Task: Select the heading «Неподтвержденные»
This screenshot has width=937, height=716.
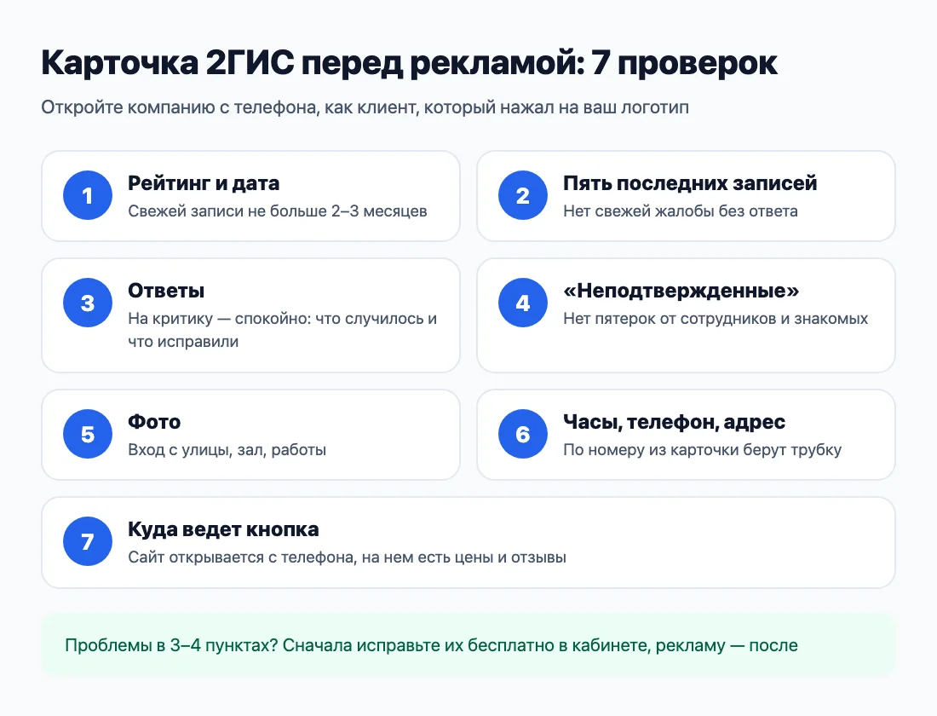Action: point(681,291)
